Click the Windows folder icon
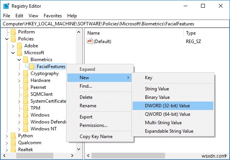The width and height of the screenshot is (230, 160). click(x=26, y=115)
